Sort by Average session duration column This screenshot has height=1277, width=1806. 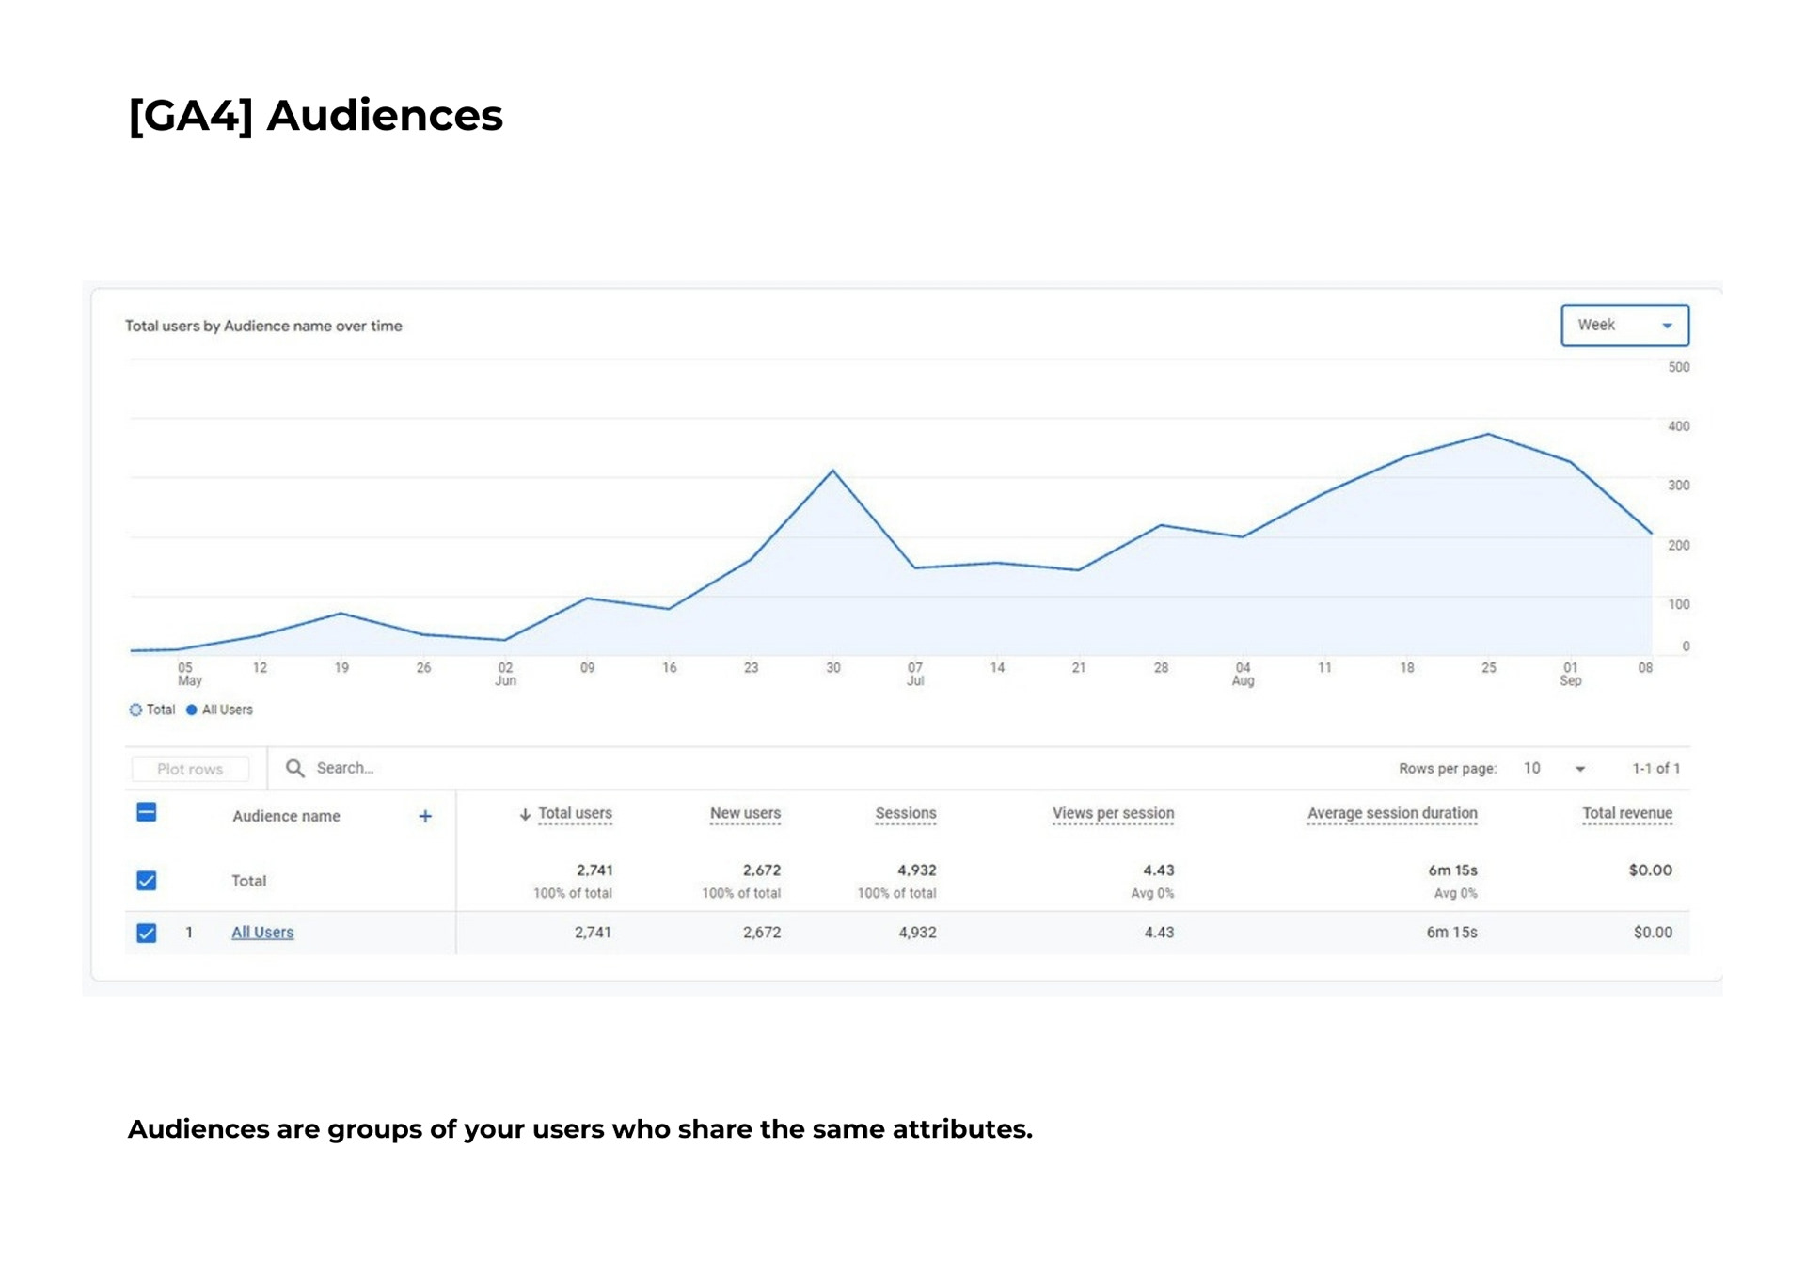click(x=1392, y=813)
